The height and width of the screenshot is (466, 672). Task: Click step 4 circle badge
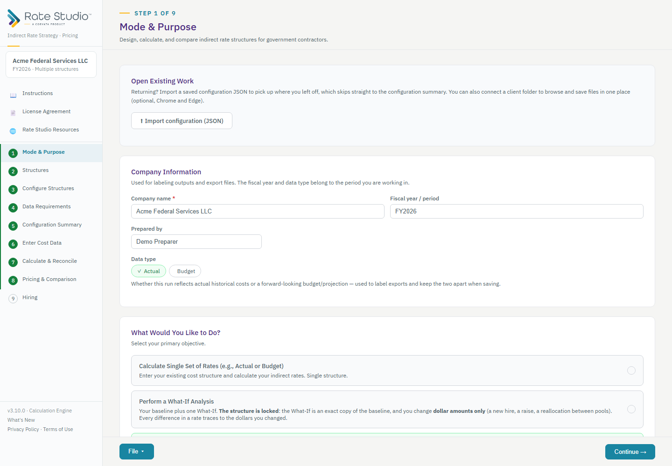pos(13,208)
